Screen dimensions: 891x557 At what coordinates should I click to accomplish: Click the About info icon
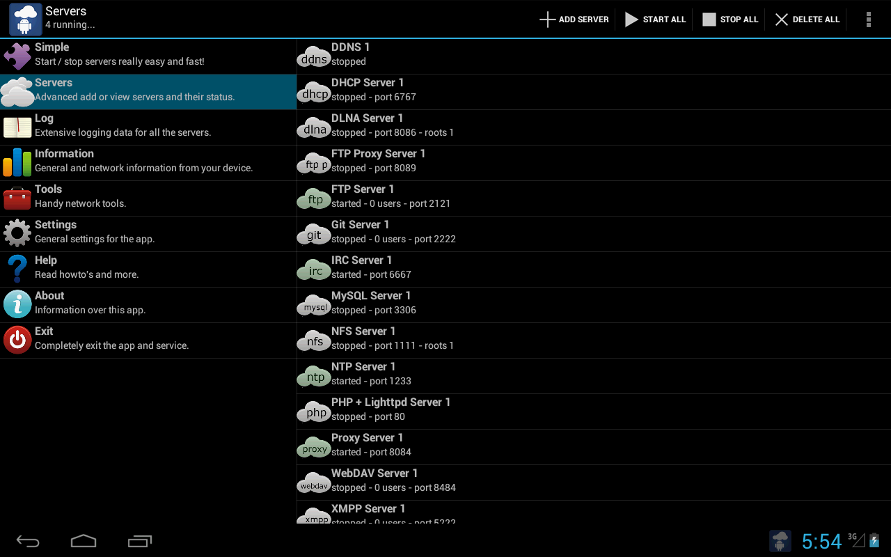pyautogui.click(x=17, y=304)
